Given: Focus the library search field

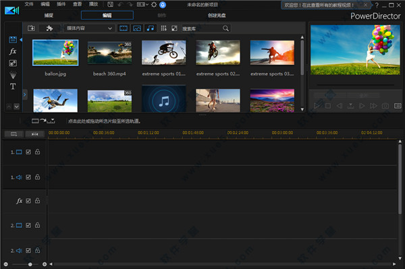Looking at the screenshot, I should (x=202, y=28).
